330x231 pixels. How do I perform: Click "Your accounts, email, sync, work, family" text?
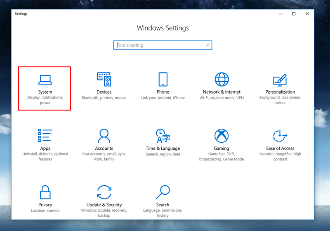[x=104, y=156]
